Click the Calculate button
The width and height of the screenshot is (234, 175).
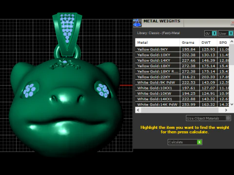(185, 142)
